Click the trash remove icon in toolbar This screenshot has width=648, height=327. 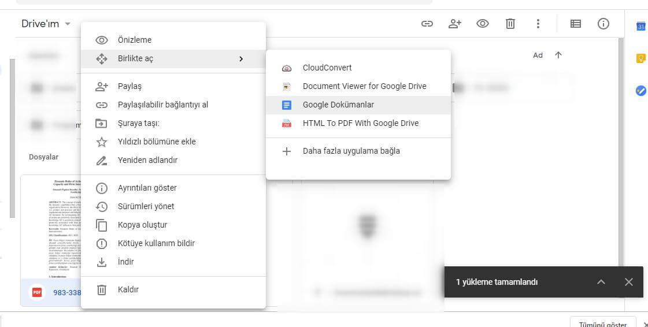[x=510, y=24]
